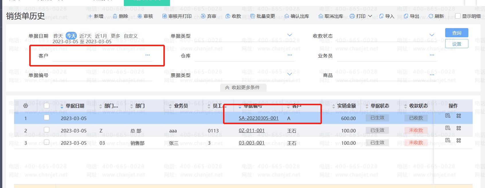Click the 删除 delete toolbar button

pos(121,16)
